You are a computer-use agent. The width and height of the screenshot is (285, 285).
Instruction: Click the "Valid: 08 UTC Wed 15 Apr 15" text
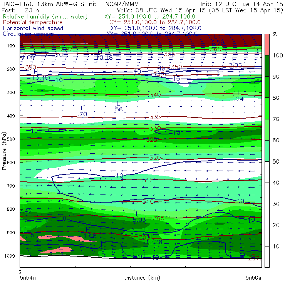tap(162, 10)
